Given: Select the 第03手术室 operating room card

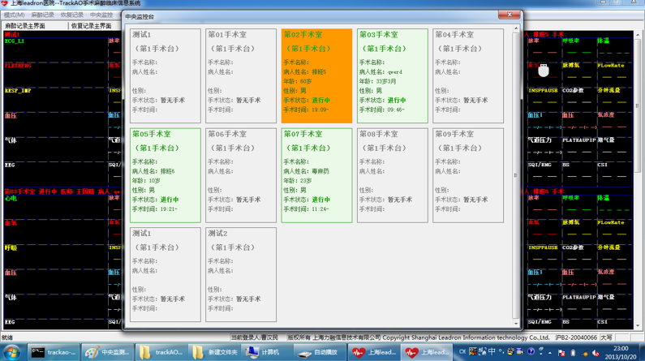Looking at the screenshot, I should tap(392, 75).
